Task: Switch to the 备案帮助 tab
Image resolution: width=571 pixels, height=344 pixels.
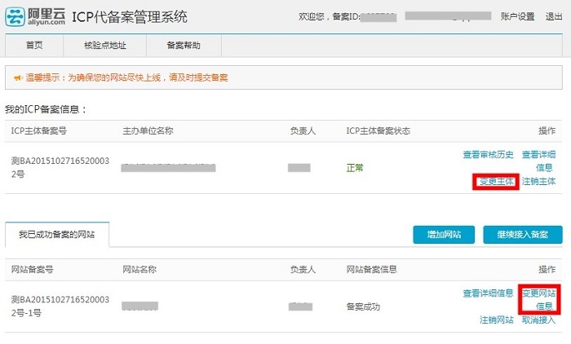Action: point(183,46)
